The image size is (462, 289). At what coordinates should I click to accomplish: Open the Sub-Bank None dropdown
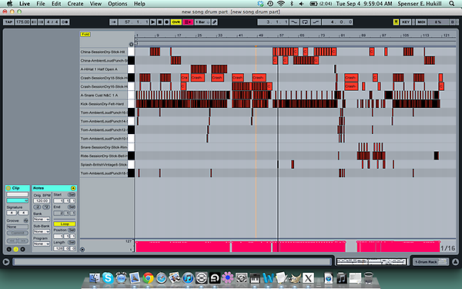pyautogui.click(x=42, y=232)
